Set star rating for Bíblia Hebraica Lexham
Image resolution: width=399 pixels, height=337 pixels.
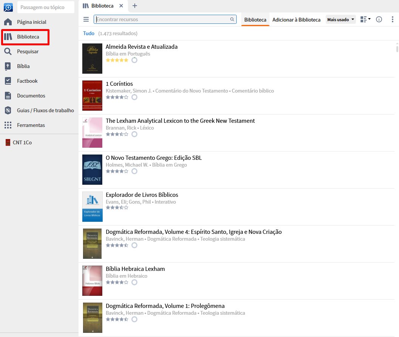[x=117, y=282]
